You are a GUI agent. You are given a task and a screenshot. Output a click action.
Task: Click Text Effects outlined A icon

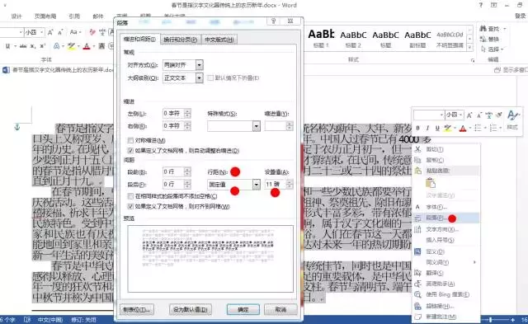coord(57,46)
